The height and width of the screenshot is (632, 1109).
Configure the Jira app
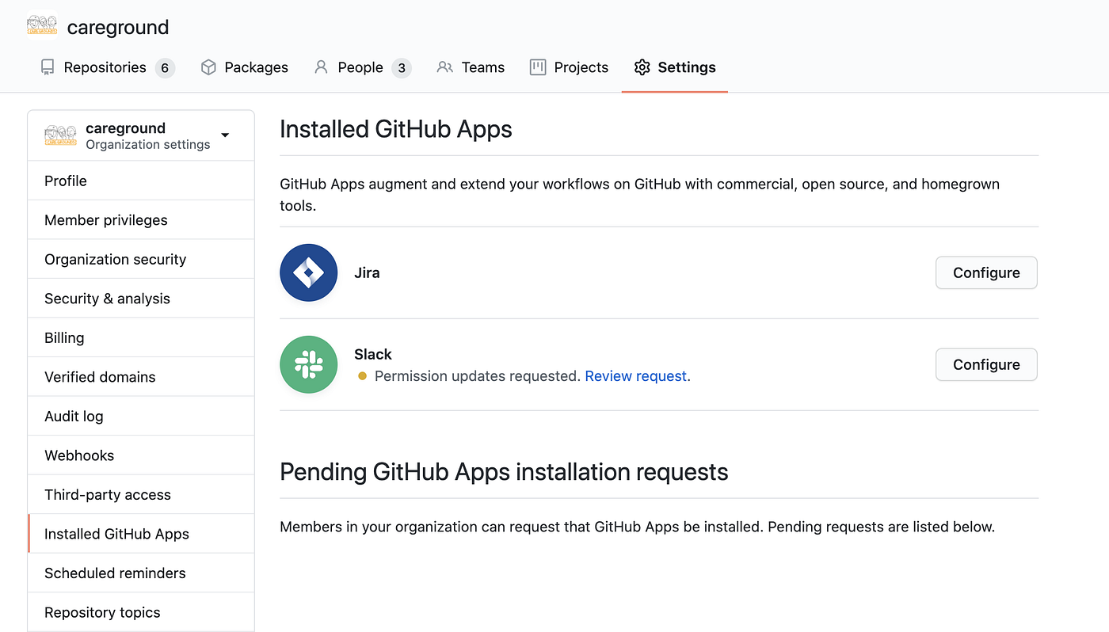(986, 272)
